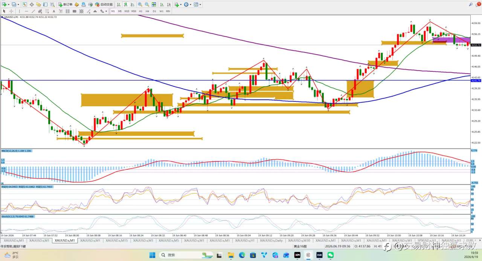Select the Fibonacci retracement tool
Screen dimensions: 482x261
pyautogui.click(x=46, y=11)
